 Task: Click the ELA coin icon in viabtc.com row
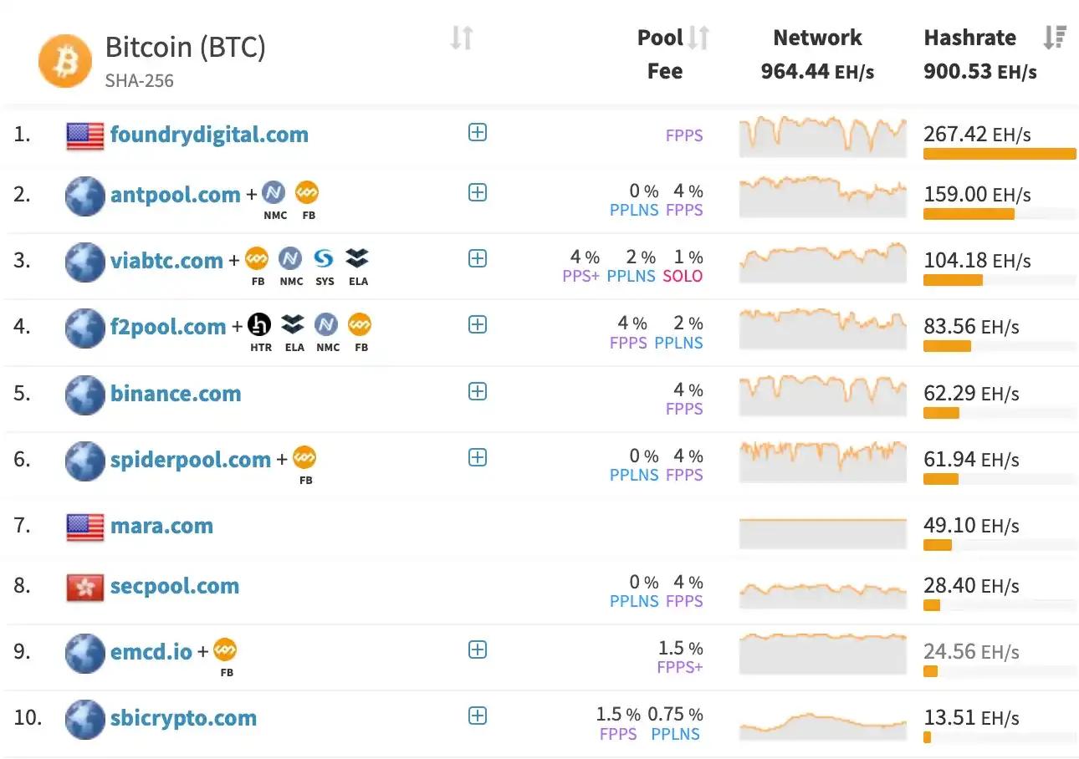pyautogui.click(x=358, y=258)
